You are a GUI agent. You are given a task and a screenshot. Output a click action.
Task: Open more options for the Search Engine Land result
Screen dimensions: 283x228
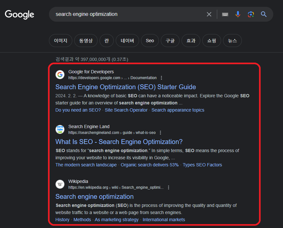point(160,133)
